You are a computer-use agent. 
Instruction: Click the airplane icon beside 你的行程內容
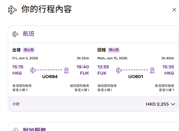12,10
